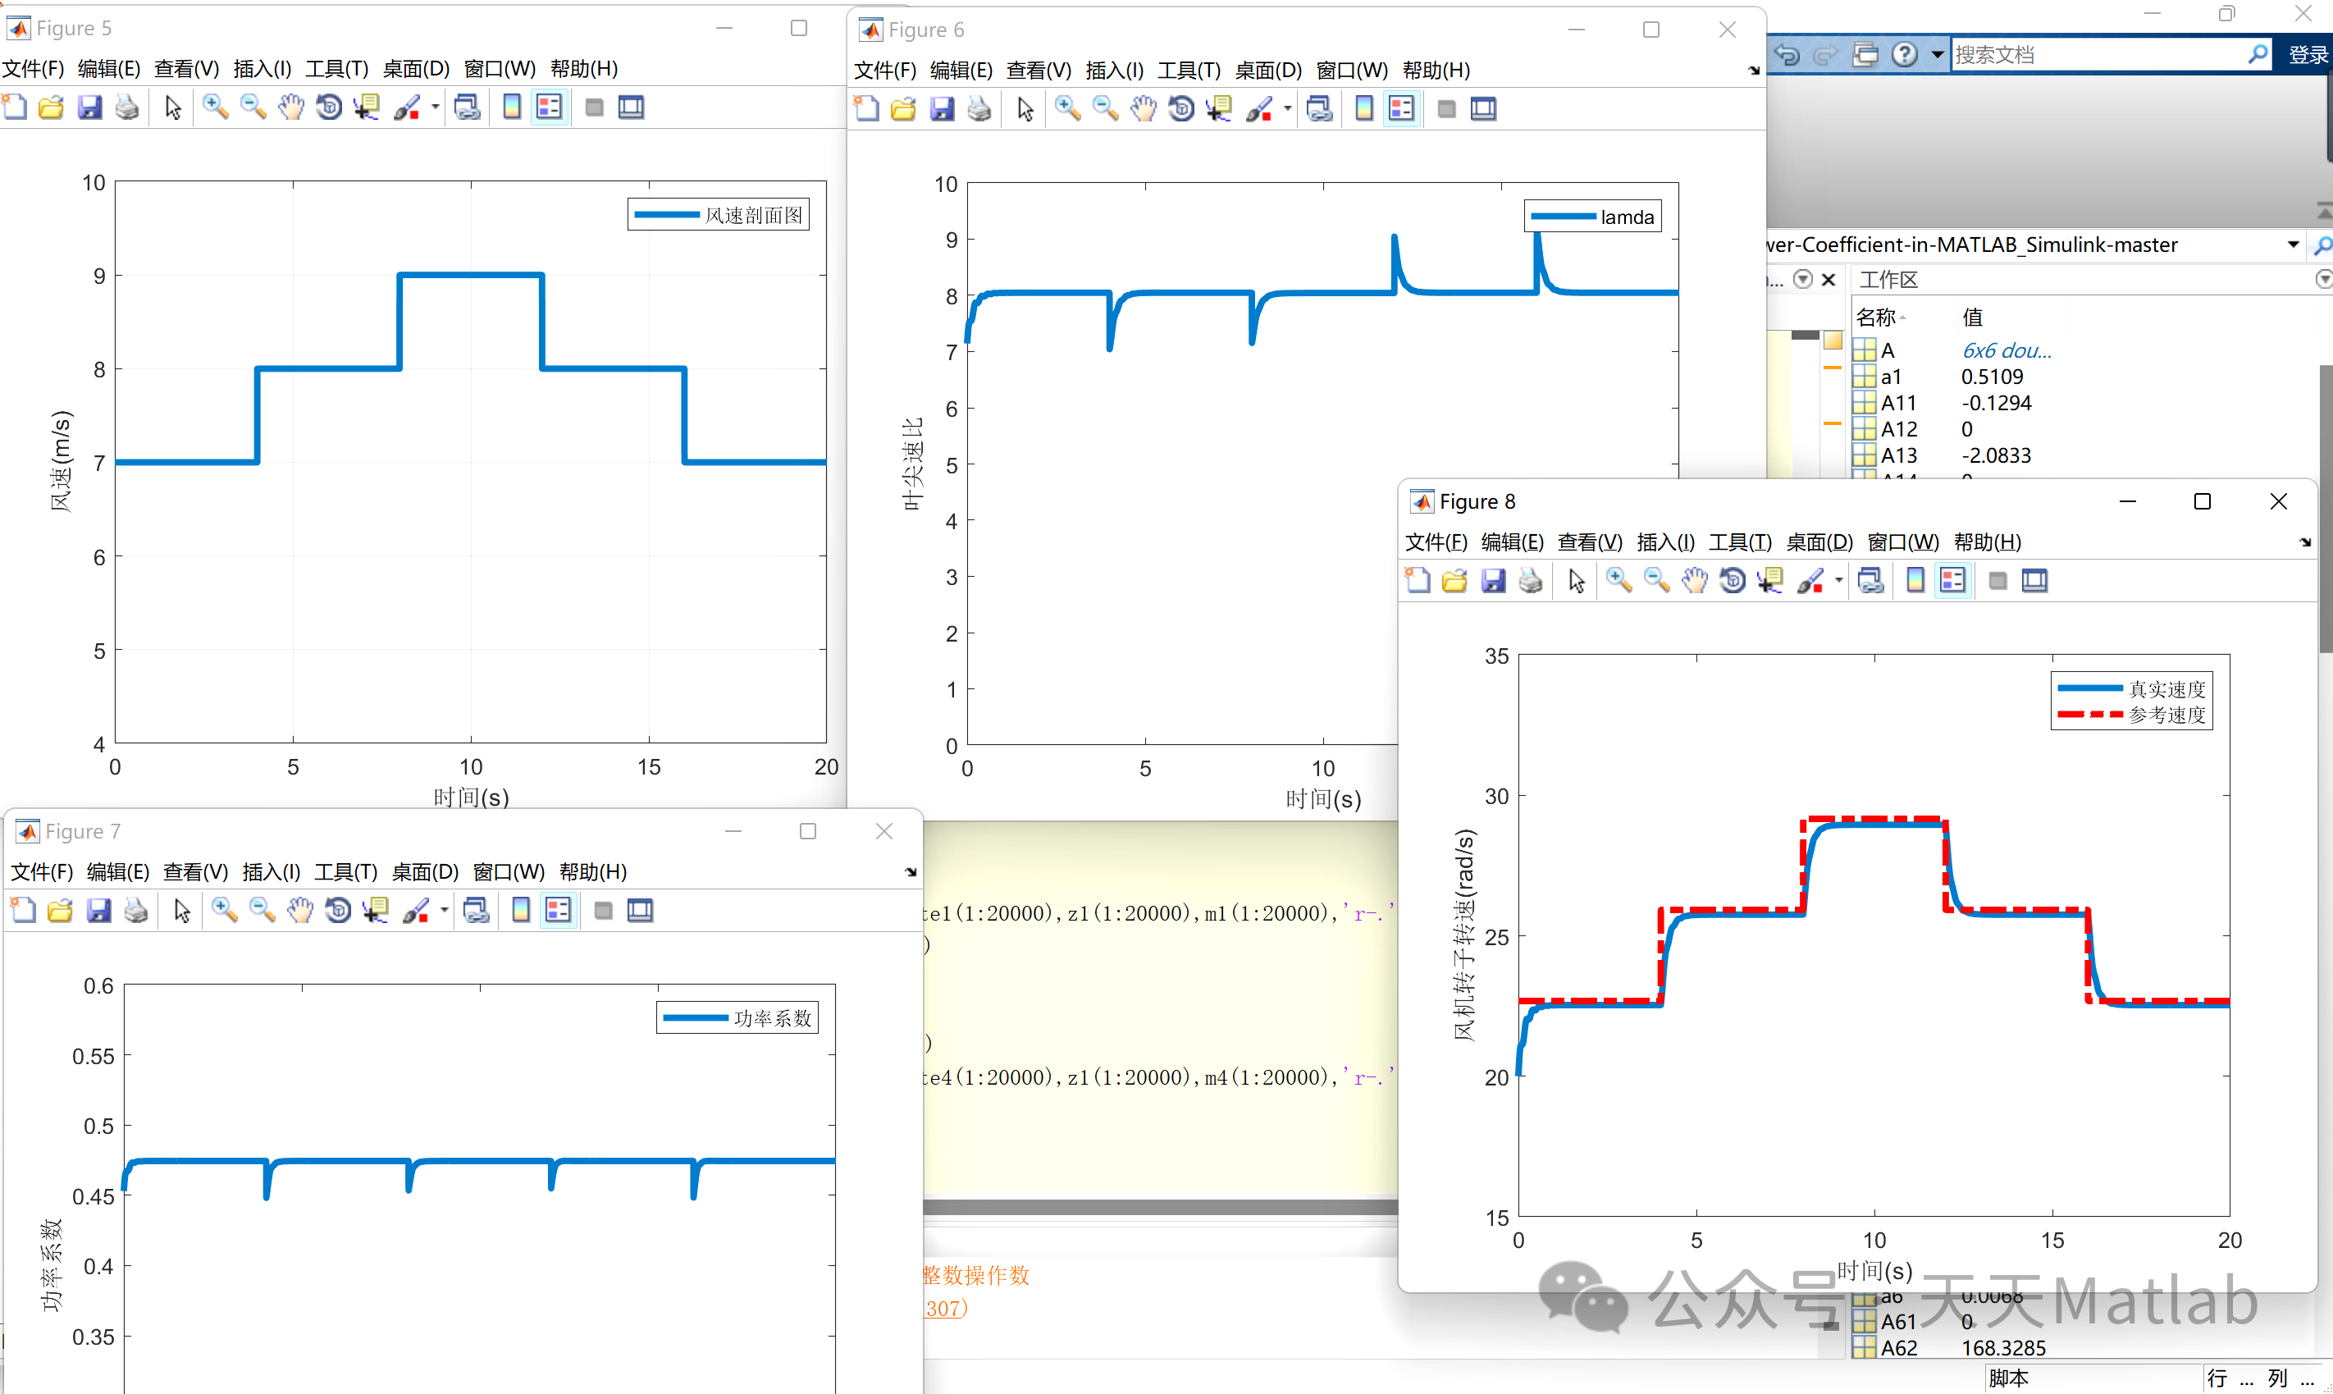Expand current folder path dropdown

click(x=2293, y=245)
